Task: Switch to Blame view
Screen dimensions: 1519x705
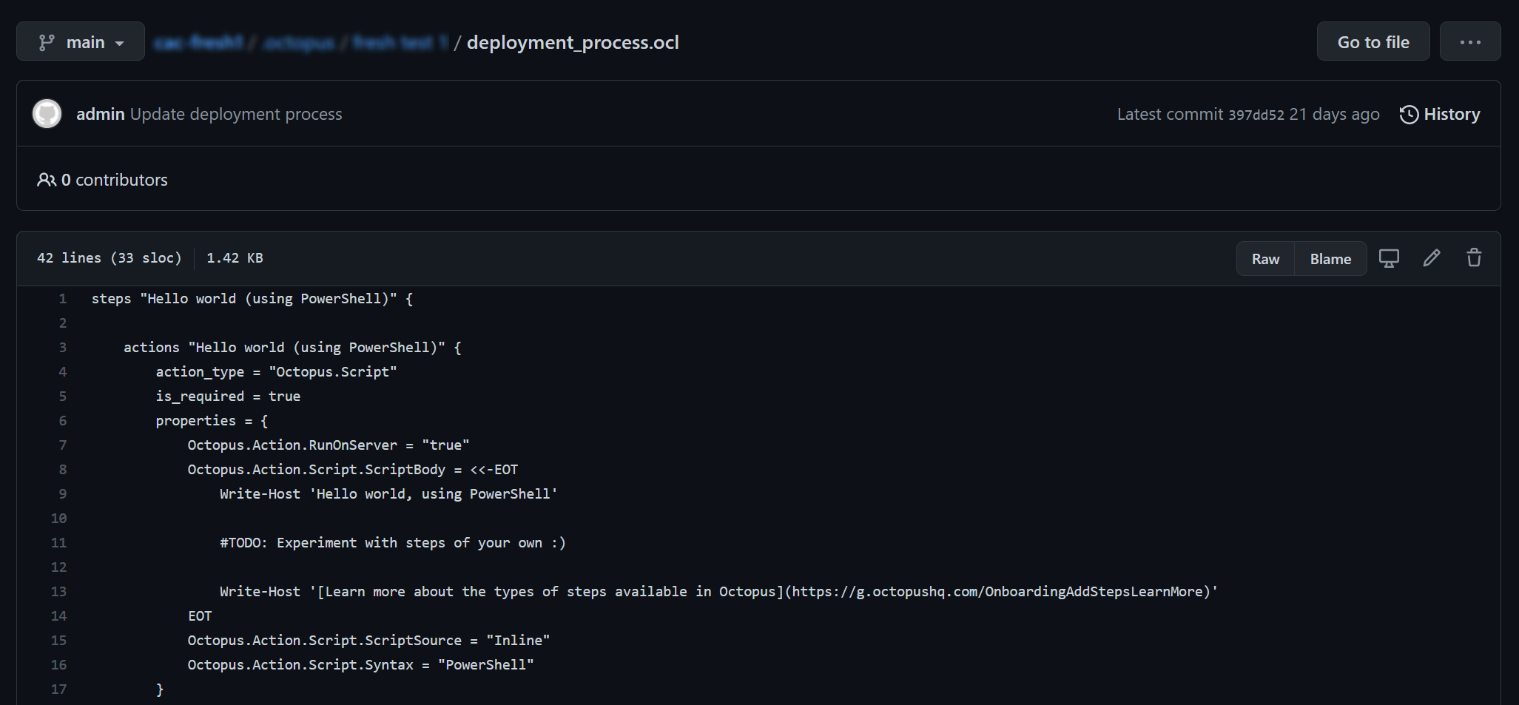Action: pyautogui.click(x=1330, y=258)
